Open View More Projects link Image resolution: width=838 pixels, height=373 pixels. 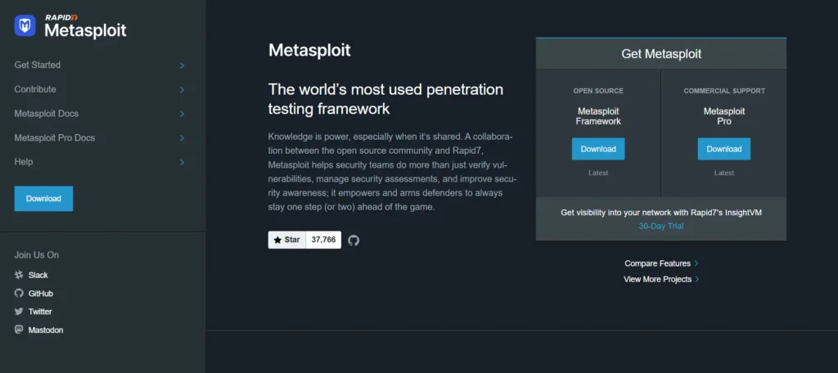click(x=661, y=280)
